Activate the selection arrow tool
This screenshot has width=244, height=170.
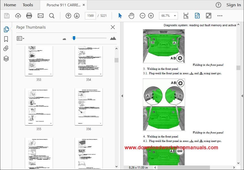[x=120, y=16]
